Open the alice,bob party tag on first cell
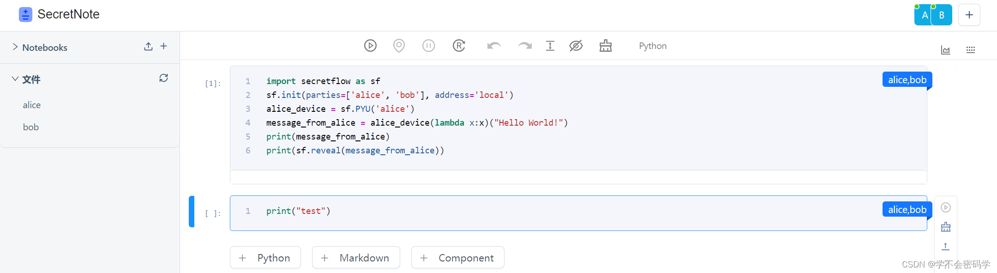Viewport: 997px width, 273px height. 907,80
